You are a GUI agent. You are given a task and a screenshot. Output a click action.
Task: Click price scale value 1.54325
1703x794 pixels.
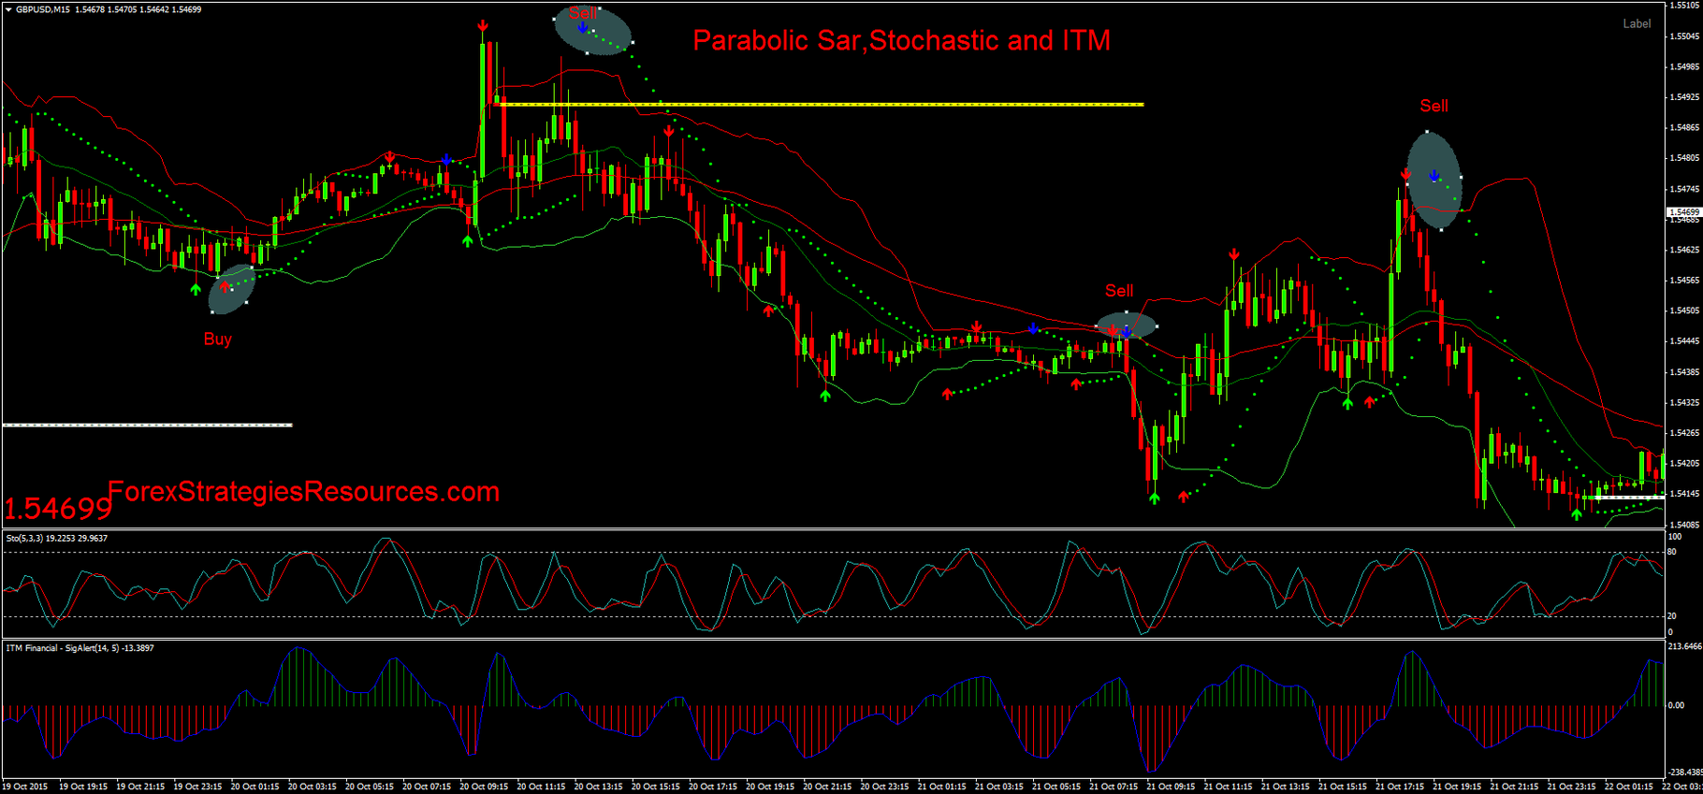click(x=1684, y=402)
